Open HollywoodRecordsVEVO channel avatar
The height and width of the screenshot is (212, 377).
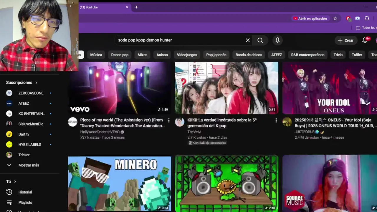point(73,122)
